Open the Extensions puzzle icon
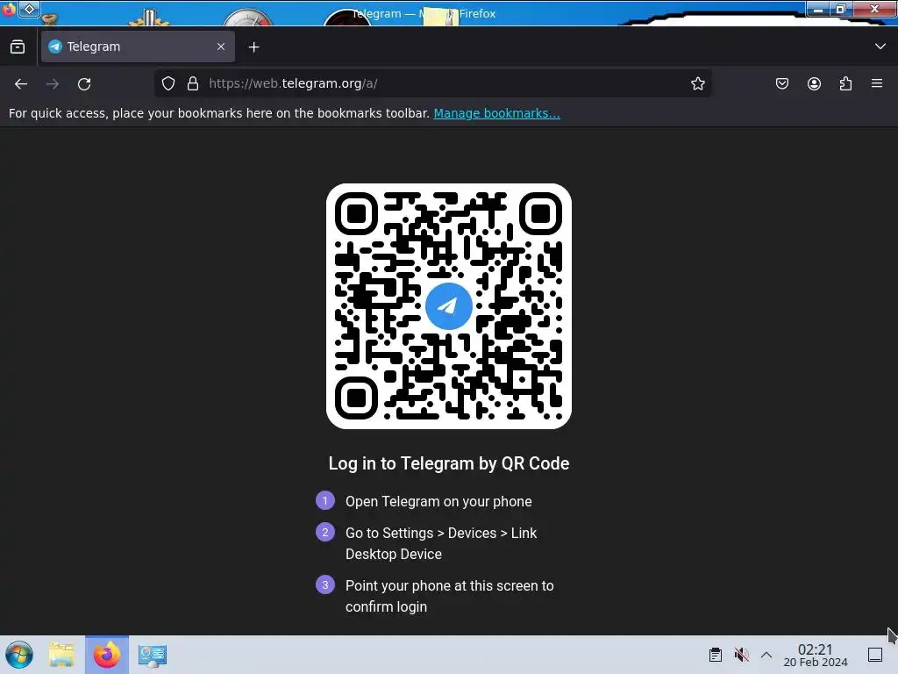Image resolution: width=898 pixels, height=674 pixels. [845, 83]
